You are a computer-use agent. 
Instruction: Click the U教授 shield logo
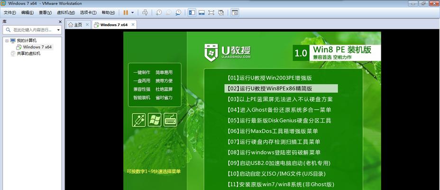[x=211, y=53]
